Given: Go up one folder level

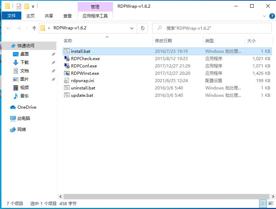Looking at the screenshot, I should [x=34, y=28].
